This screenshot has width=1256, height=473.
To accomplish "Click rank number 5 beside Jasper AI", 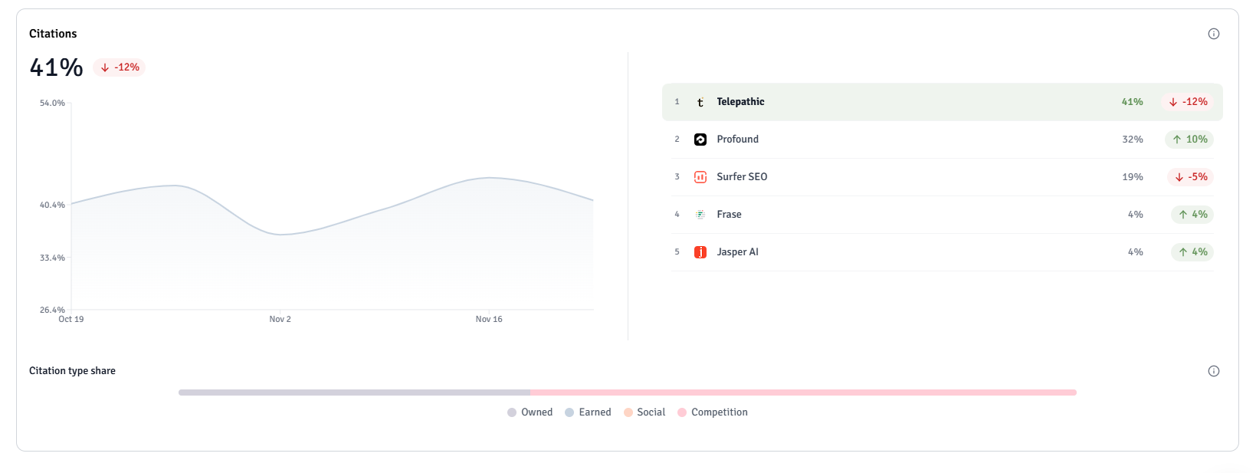I will [677, 252].
